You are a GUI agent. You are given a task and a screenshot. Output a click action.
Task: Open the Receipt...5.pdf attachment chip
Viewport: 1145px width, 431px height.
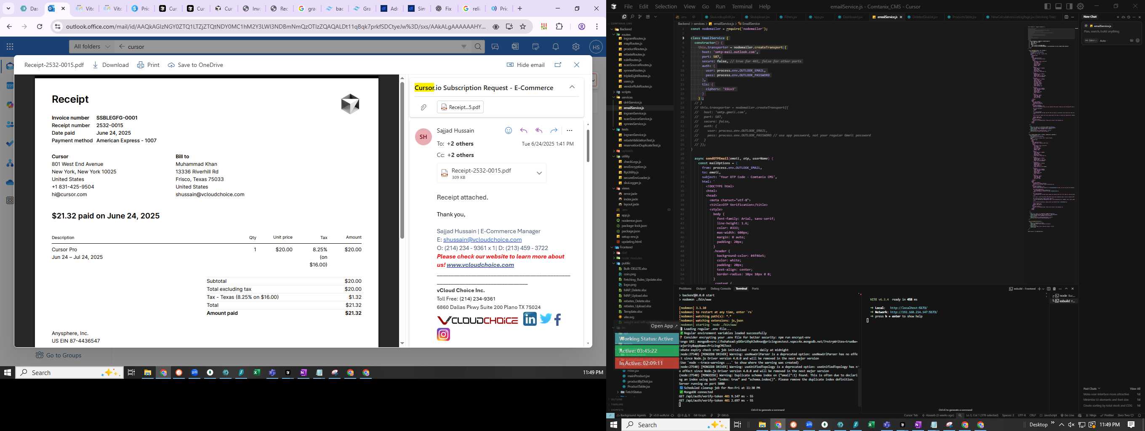[x=461, y=107]
